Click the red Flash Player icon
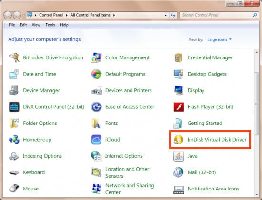Image resolution: width=262 pixels, height=200 pixels. (x=179, y=107)
